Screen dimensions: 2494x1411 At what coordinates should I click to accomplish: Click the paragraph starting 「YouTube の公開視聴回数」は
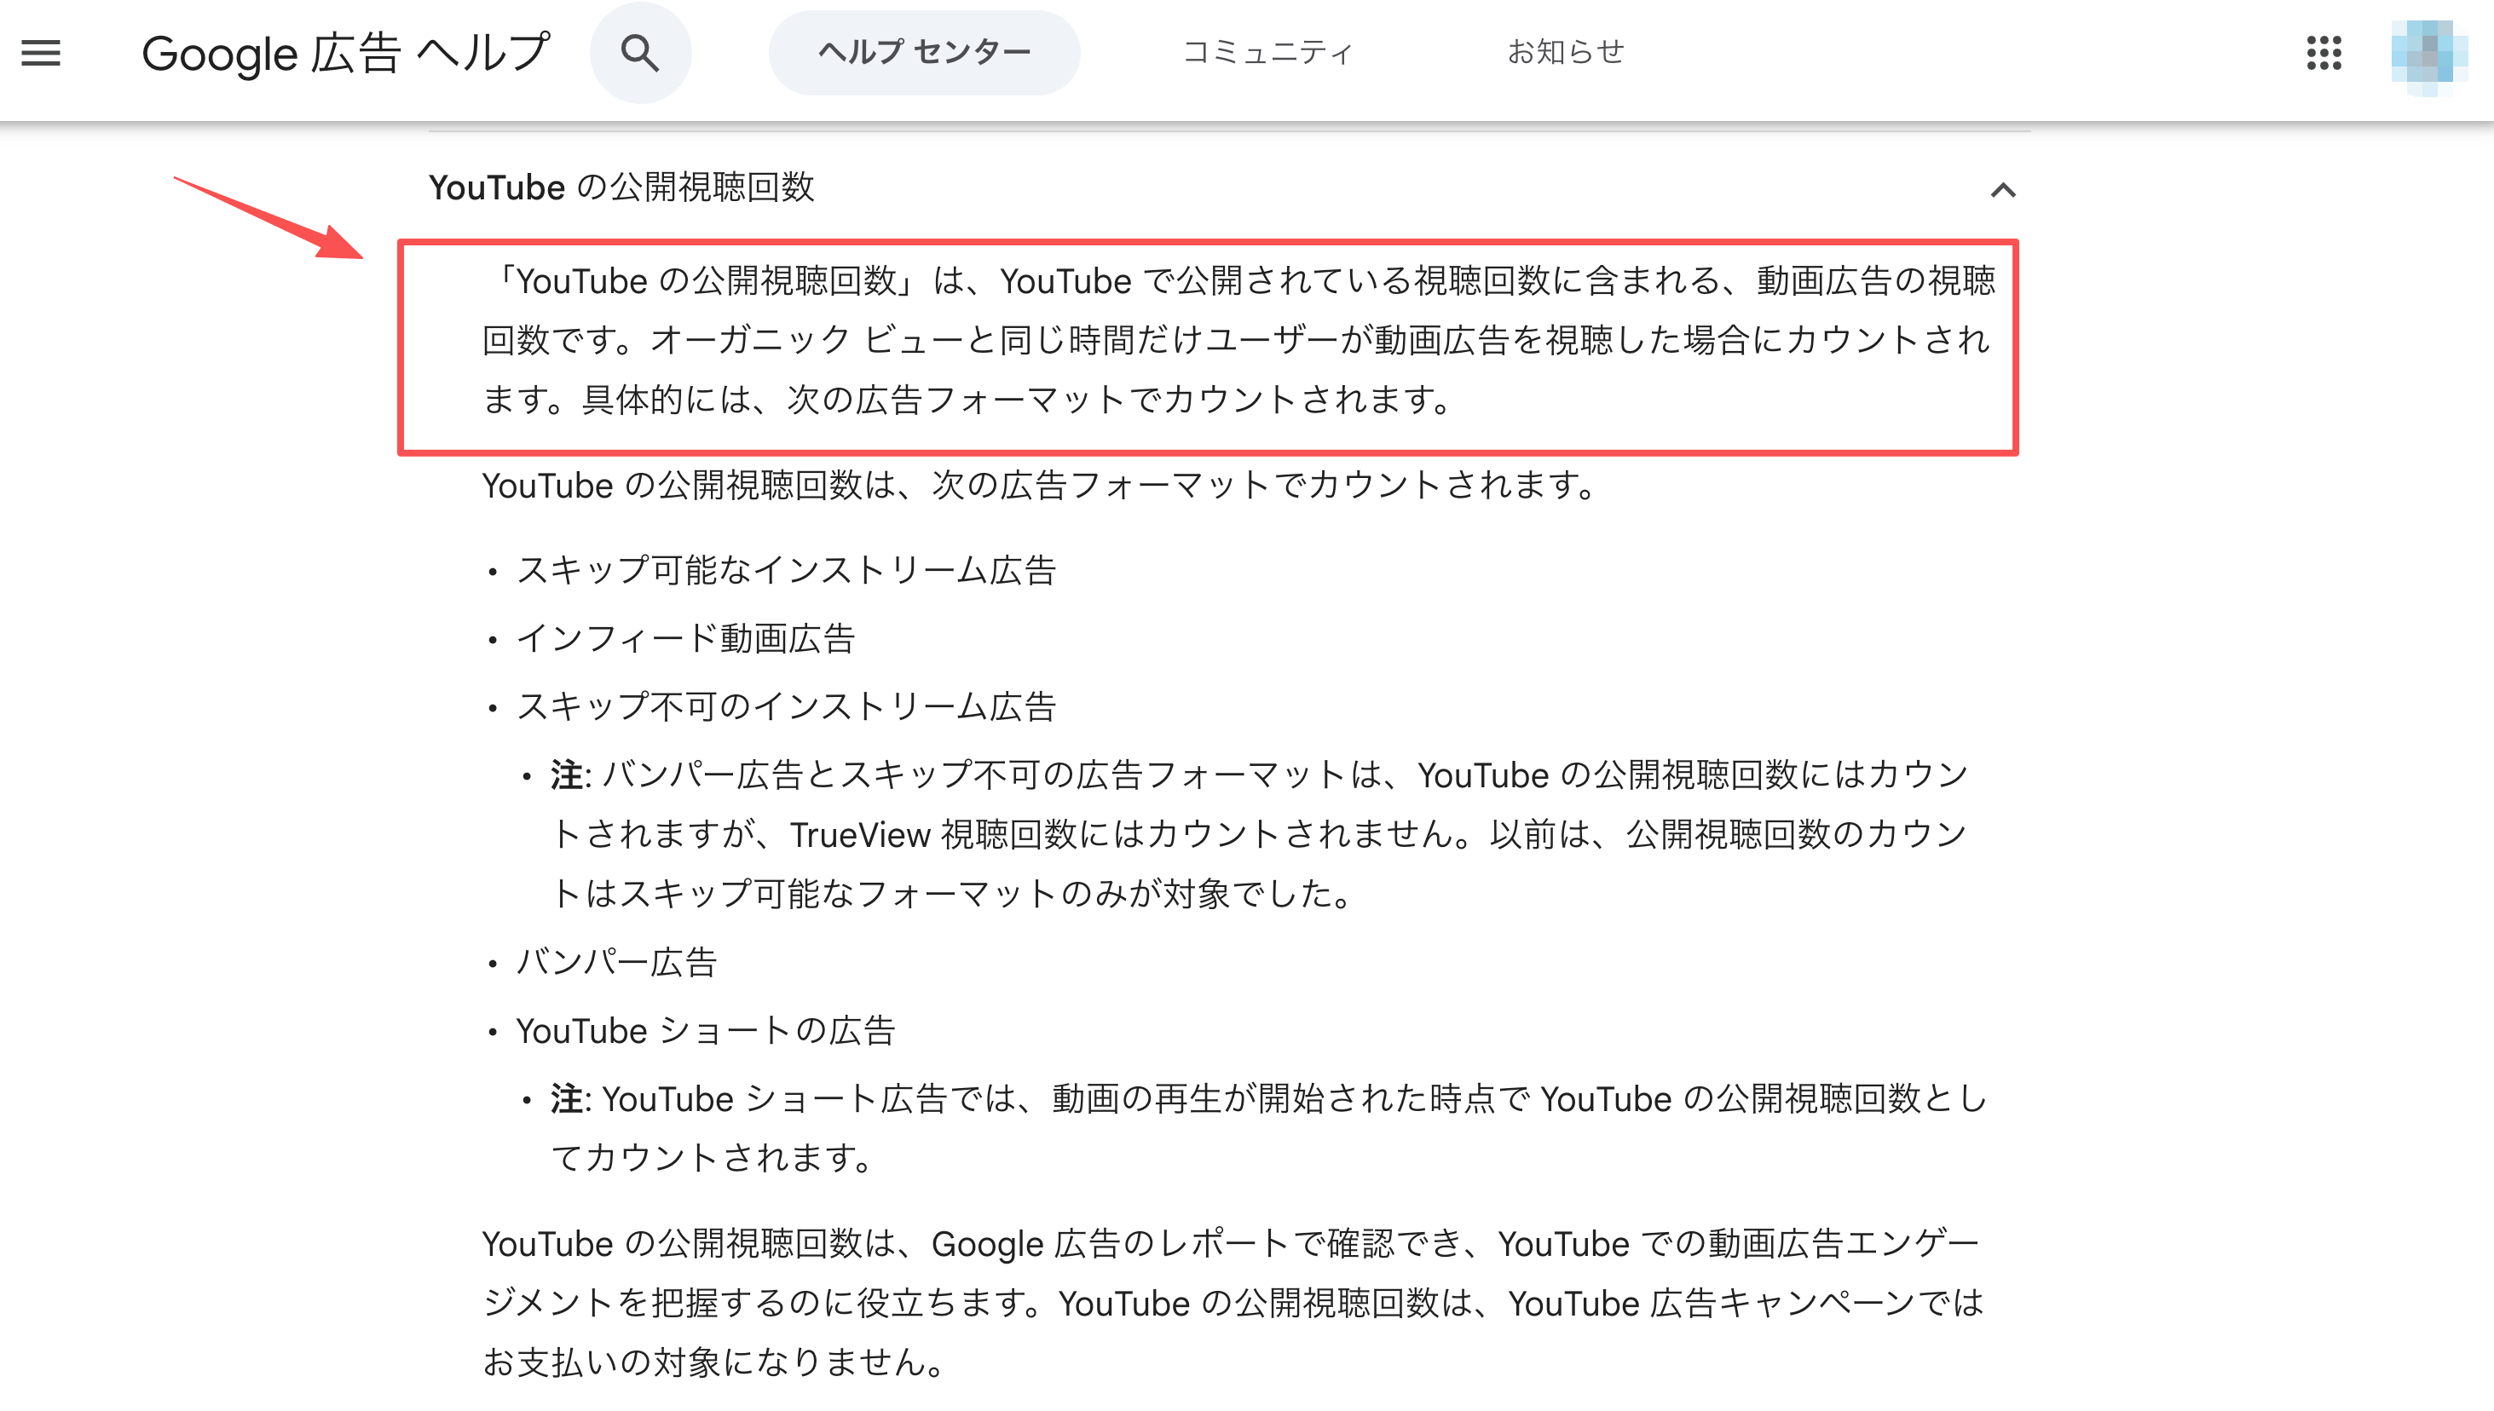[1238, 340]
